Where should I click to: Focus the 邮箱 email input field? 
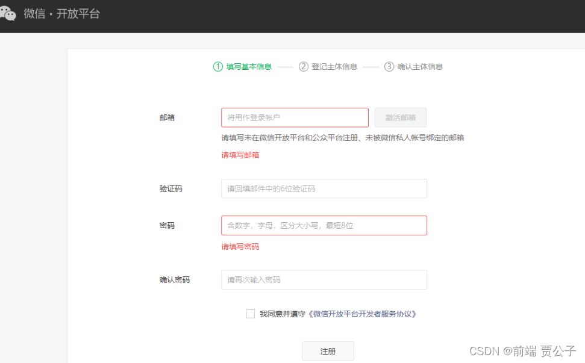pyautogui.click(x=295, y=117)
